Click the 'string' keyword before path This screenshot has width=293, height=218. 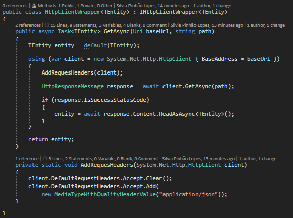click(x=185, y=31)
